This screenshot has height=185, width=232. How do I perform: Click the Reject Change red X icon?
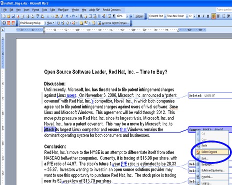click(73, 23)
